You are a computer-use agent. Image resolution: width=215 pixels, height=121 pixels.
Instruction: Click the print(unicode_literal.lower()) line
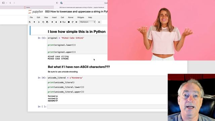pos(66,87)
